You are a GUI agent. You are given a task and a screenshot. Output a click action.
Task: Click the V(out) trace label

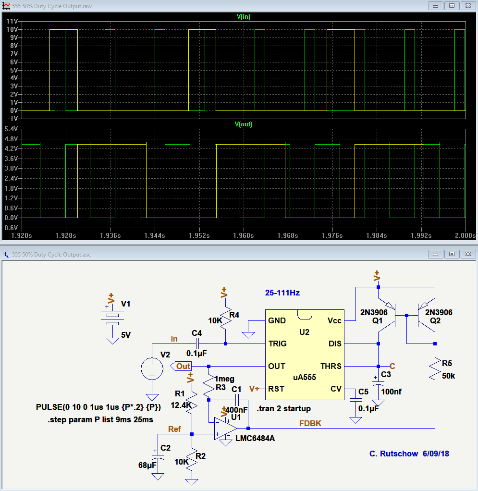[x=243, y=124]
